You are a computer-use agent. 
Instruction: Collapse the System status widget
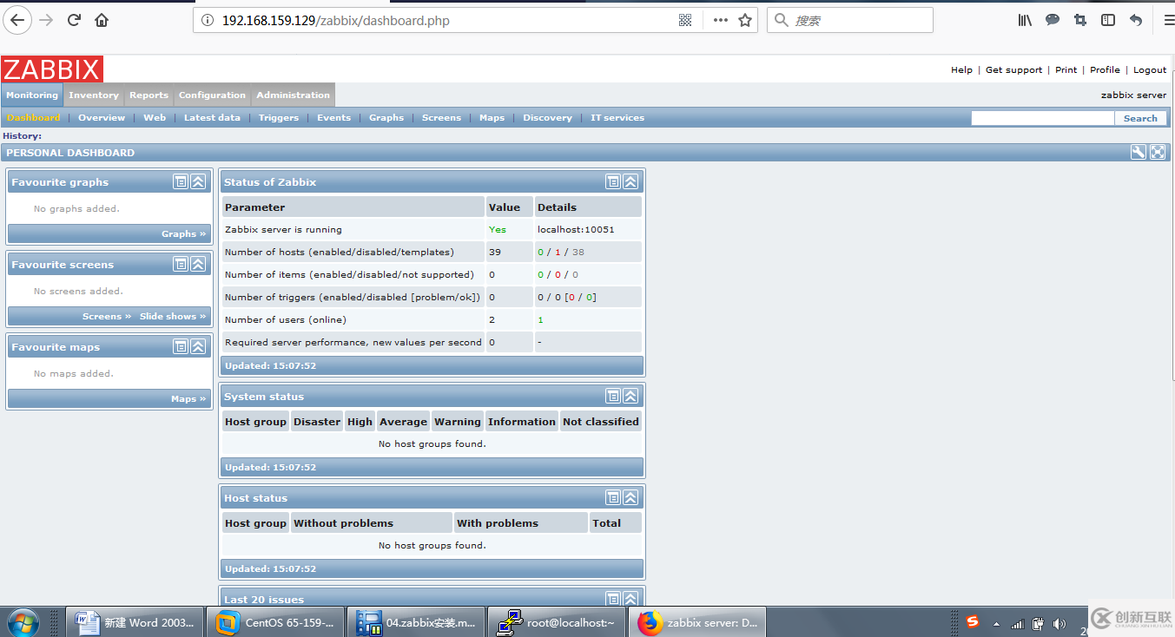pos(630,396)
